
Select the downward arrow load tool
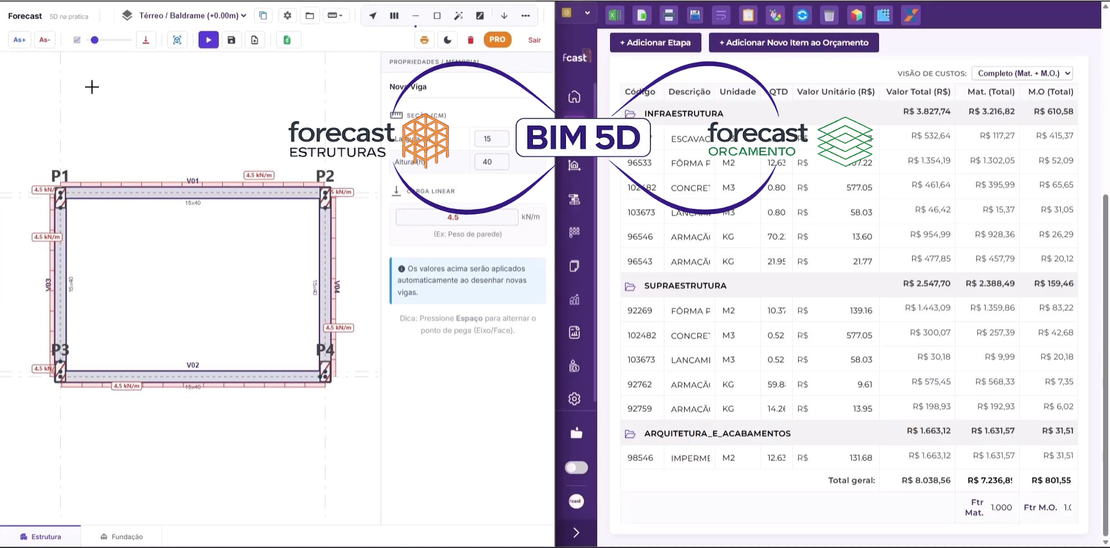504,16
